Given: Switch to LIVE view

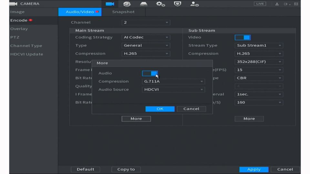Looking at the screenshot, I should click(x=260, y=4).
